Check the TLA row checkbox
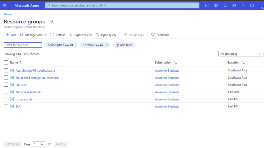264x148 pixels. [x=6, y=106]
